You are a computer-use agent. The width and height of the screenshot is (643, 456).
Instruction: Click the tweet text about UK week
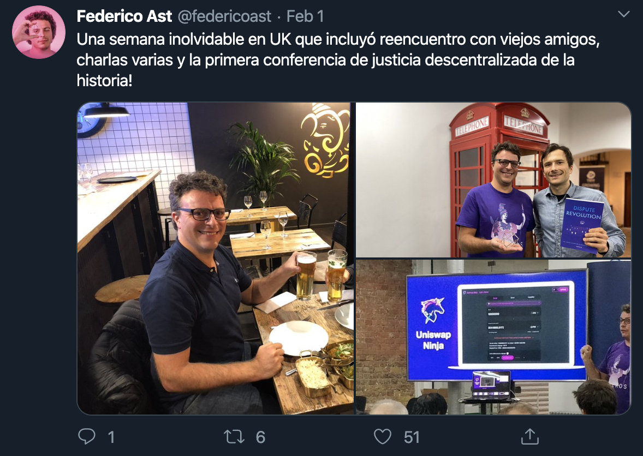[338, 60]
